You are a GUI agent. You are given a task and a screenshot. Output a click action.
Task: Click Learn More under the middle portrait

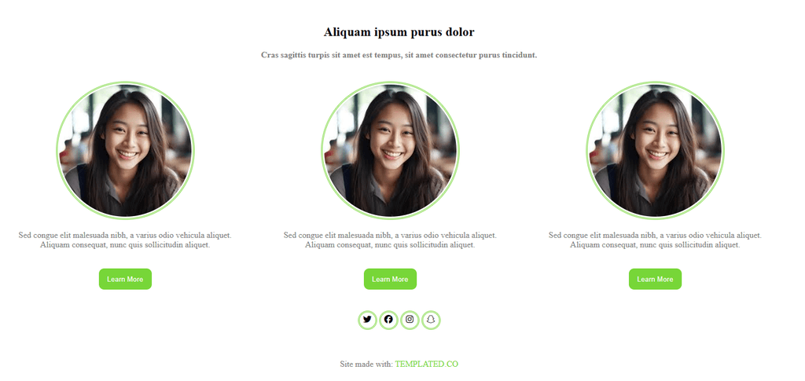point(390,279)
